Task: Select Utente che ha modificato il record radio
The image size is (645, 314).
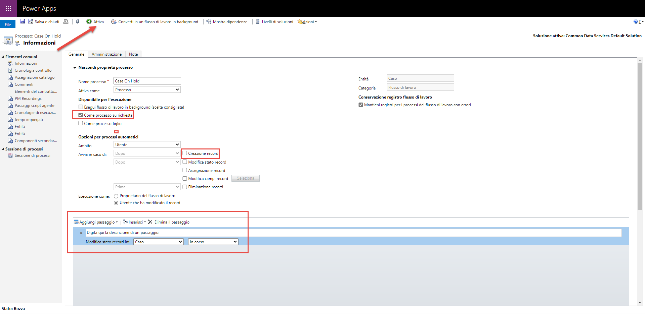Action: tap(116, 203)
